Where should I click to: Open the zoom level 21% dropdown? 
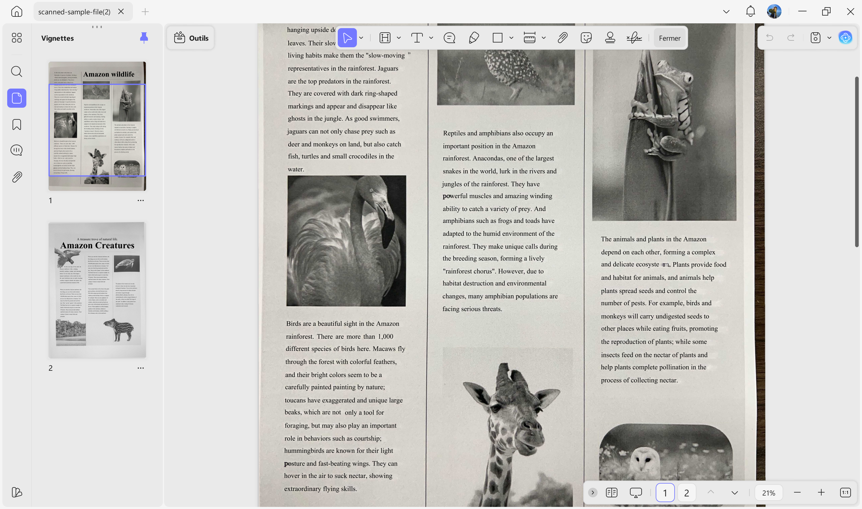click(768, 493)
